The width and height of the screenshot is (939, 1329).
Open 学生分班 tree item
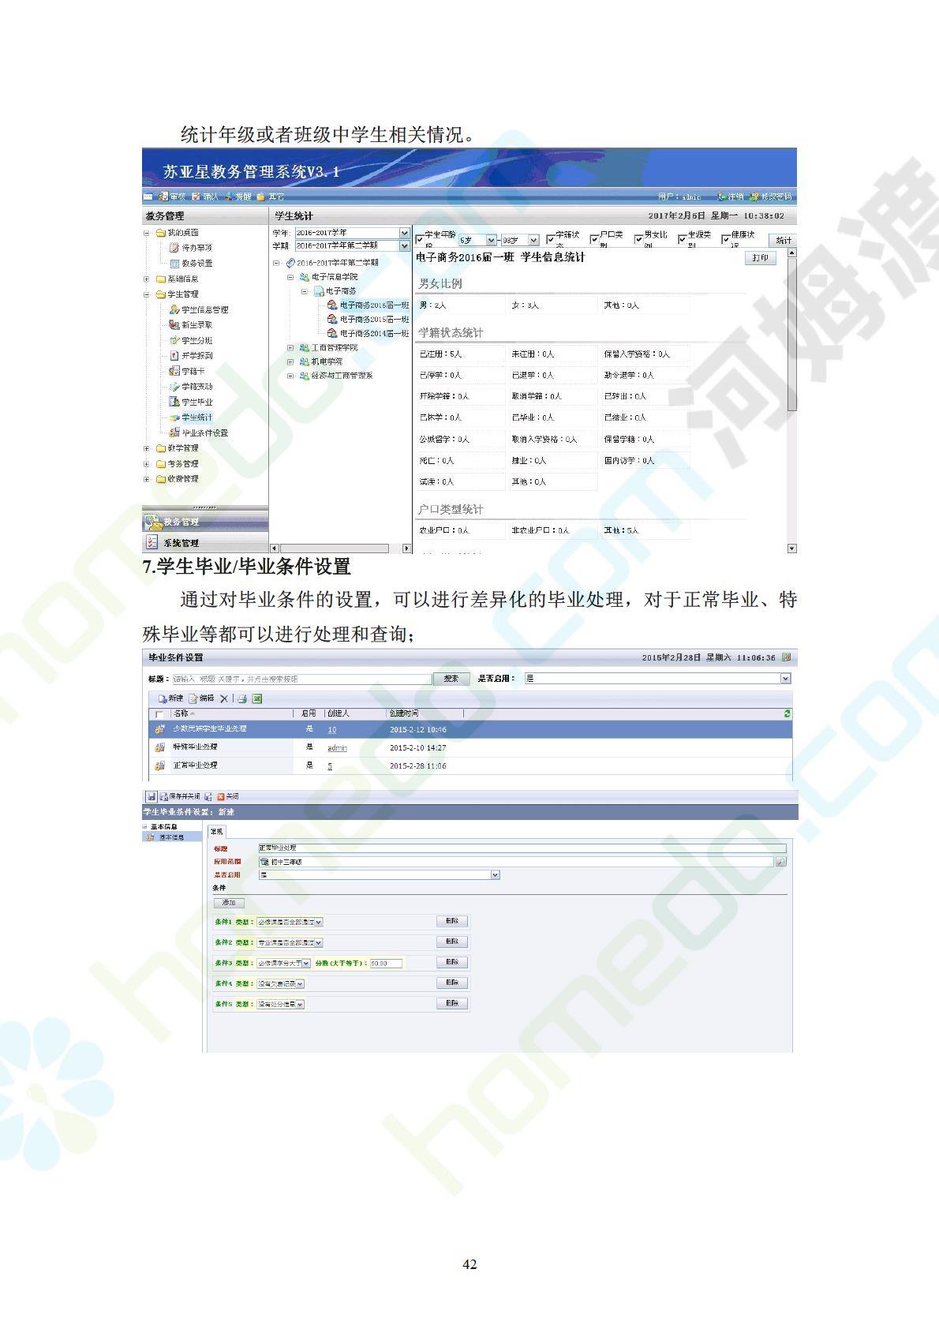pos(190,340)
